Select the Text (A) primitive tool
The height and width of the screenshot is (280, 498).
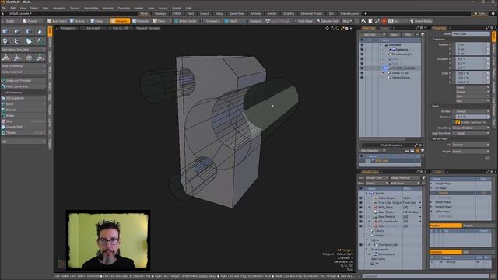click(x=40, y=41)
